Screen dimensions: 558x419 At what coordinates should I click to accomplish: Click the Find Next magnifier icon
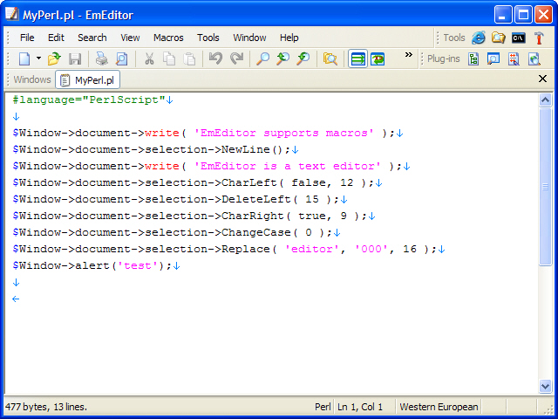click(303, 58)
